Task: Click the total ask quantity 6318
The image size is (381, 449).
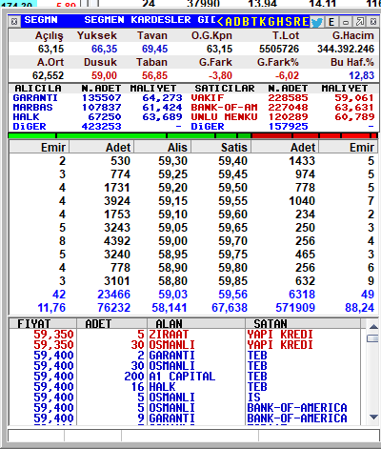Action: 302,295
